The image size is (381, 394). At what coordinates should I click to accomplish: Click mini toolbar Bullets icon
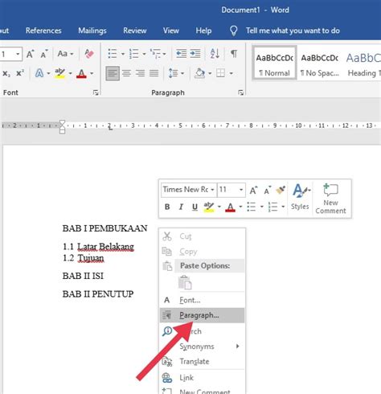(252, 207)
